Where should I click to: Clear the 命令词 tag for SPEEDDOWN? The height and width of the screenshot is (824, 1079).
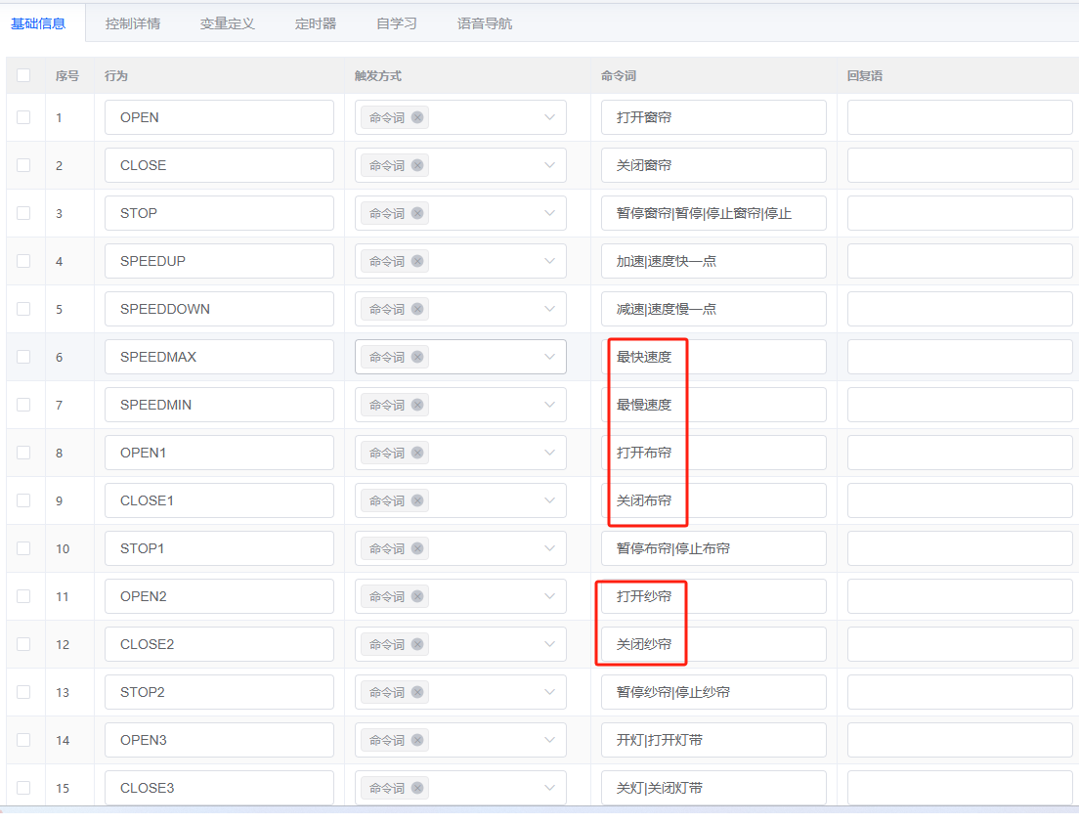[417, 309]
